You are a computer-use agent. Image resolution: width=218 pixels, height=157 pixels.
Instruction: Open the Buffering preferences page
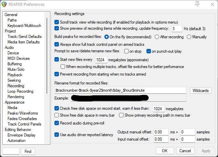coord(15,64)
